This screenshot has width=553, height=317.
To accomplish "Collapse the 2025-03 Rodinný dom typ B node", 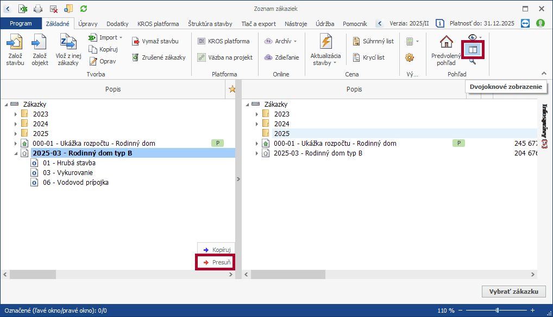I will [16, 153].
